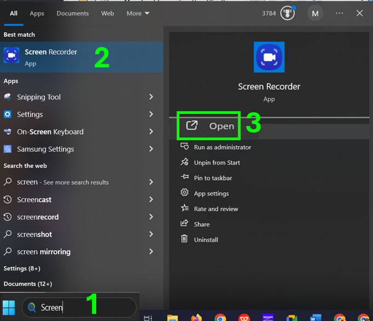Launch Firefox from the taskbar
Viewport: 373px width, 321px height.
[x=197, y=318]
